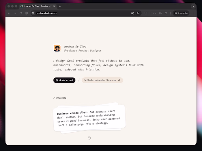Reload the page with the refresh icon
This screenshot has height=151, width=202.
[x=20, y=13]
